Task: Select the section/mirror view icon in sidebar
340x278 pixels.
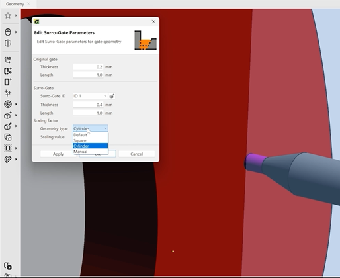Action: pyautogui.click(x=8, y=43)
